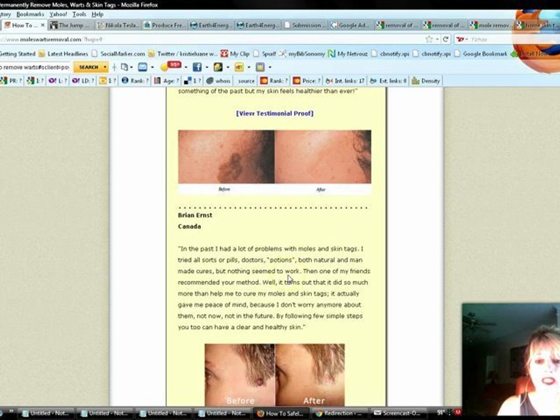Click the Yahoo L: links indicator
Image resolution: width=560 pixels, height=420 pixels.
[x=58, y=80]
